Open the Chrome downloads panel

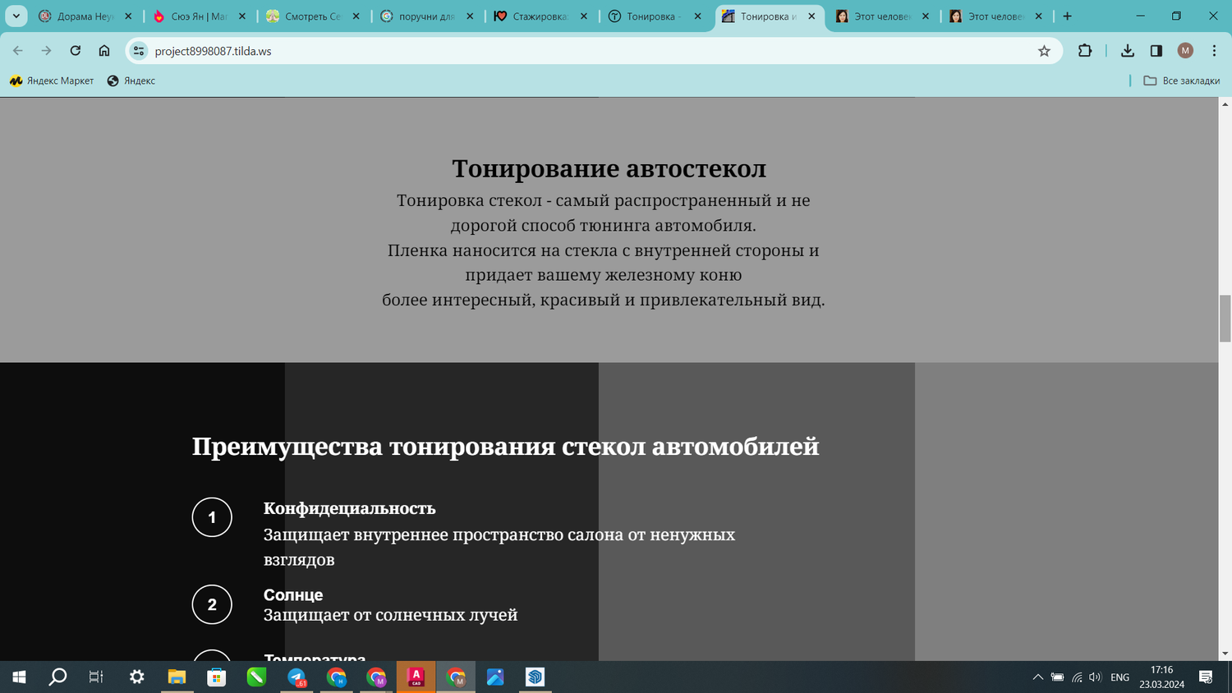coord(1128,51)
